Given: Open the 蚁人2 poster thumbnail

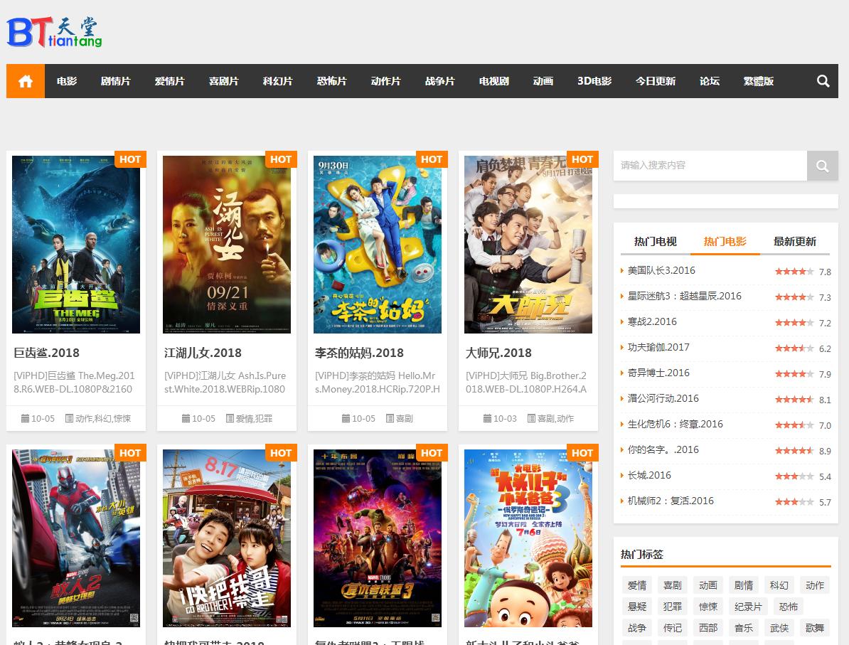Looking at the screenshot, I should (76, 538).
